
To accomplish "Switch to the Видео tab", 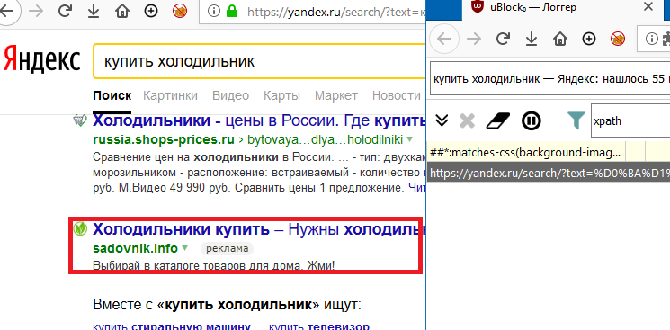I will (x=231, y=95).
